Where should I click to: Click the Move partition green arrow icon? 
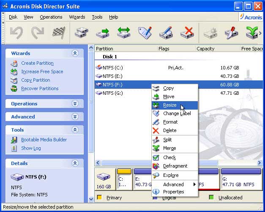pos(103,33)
